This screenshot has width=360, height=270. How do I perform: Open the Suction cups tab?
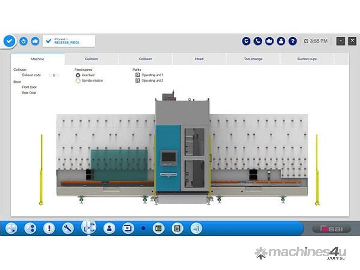(307, 59)
